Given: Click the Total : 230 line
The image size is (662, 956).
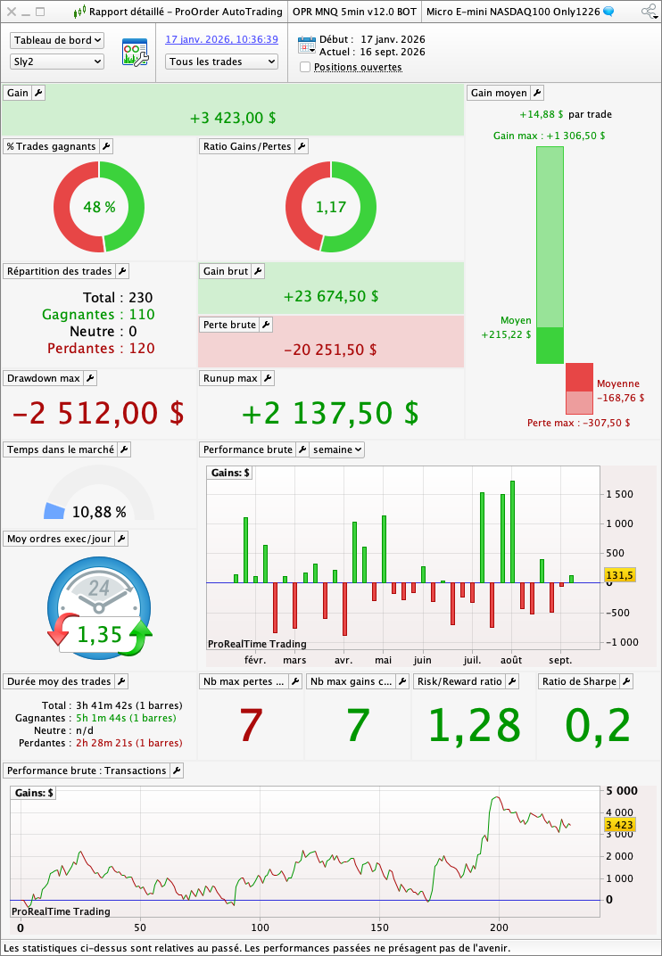Looking at the screenshot, I should (x=118, y=298).
